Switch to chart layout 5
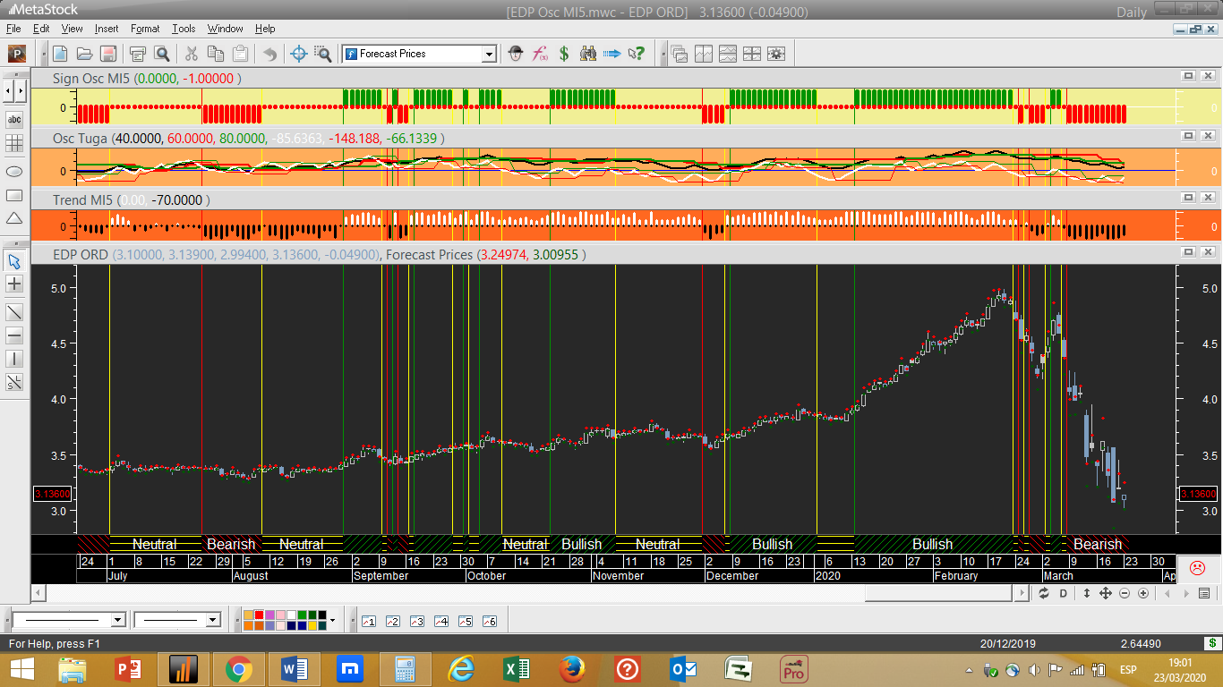 coord(465,621)
